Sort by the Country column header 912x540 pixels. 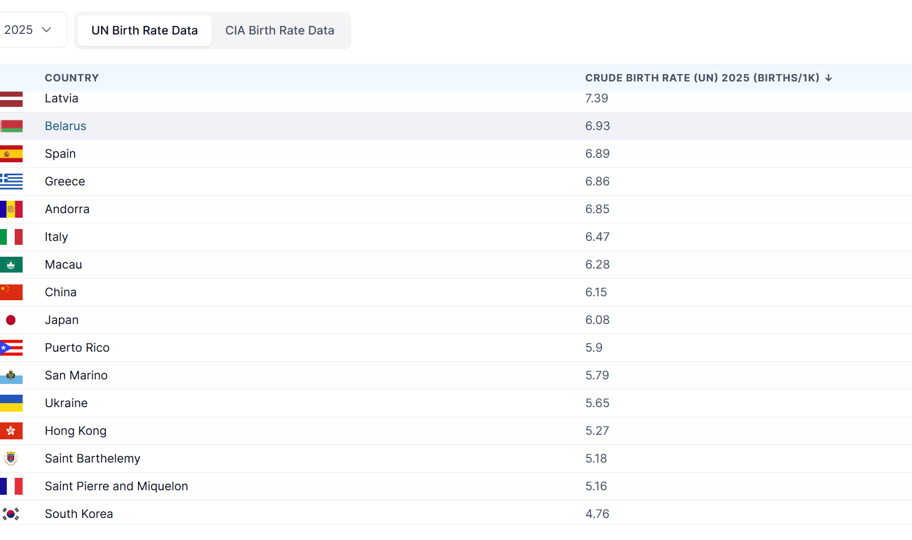(72, 78)
